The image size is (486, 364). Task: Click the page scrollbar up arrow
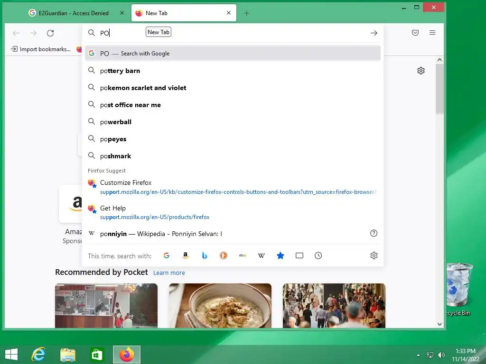point(439,60)
